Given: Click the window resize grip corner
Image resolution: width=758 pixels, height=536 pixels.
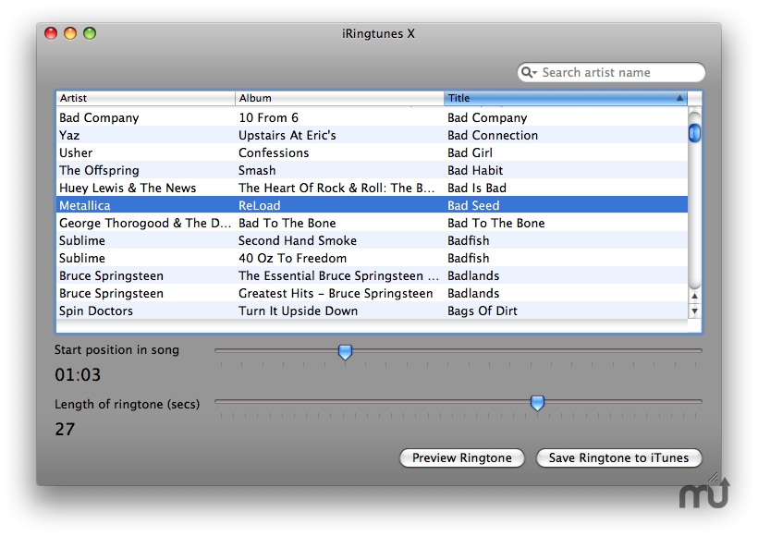Looking at the screenshot, I should coord(713,478).
